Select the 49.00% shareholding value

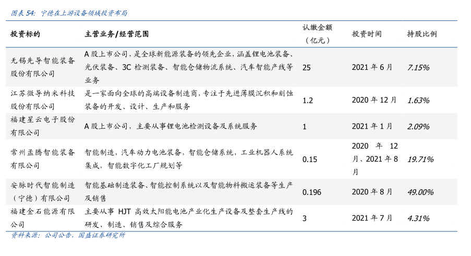[x=420, y=192]
